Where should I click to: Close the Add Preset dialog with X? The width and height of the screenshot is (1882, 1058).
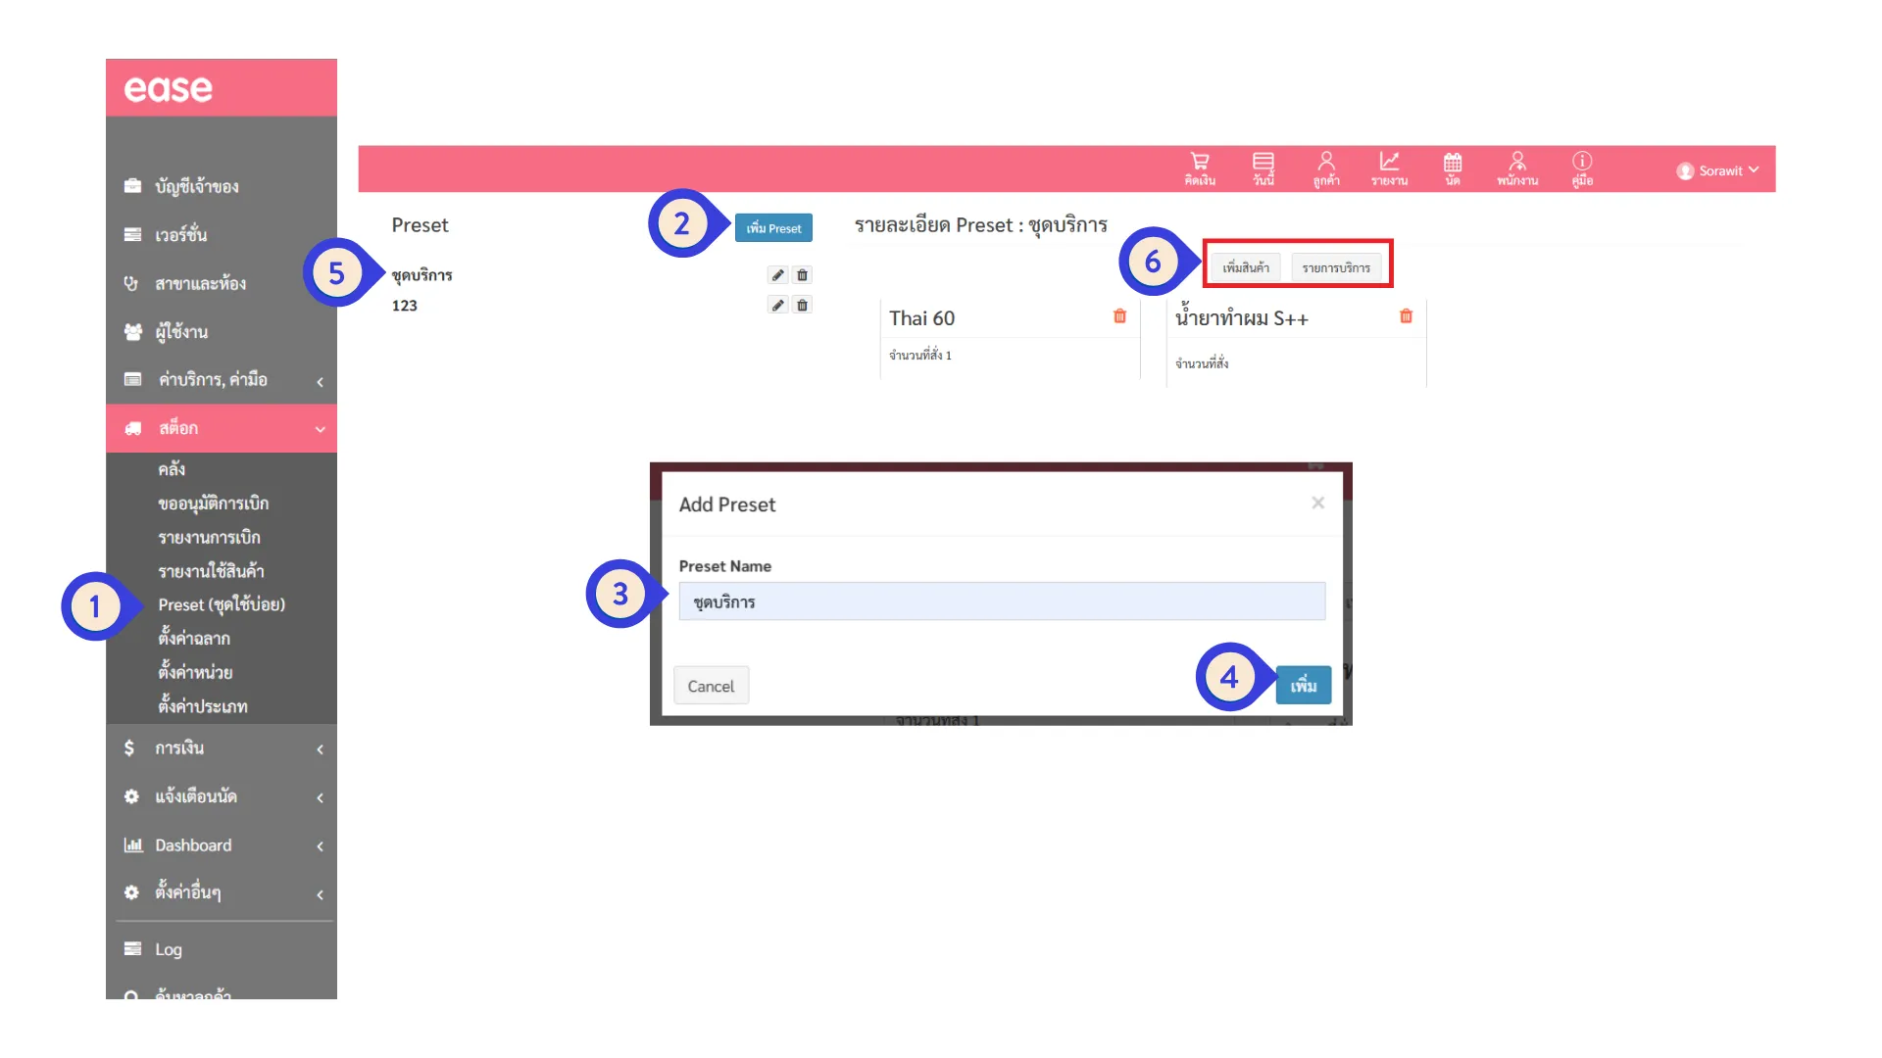1317,503
